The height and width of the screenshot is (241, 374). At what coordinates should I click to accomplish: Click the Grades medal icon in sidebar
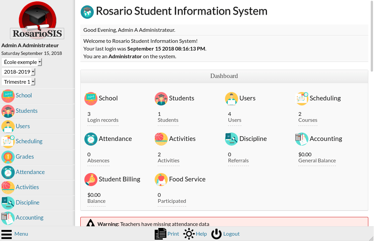(8, 157)
